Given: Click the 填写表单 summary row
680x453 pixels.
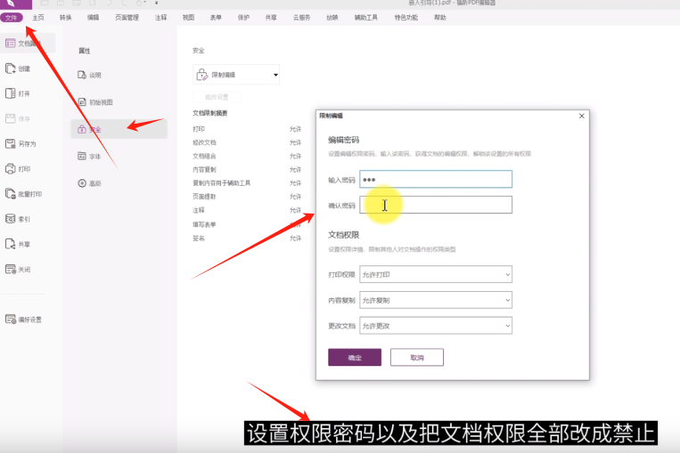Looking at the screenshot, I should [247, 224].
